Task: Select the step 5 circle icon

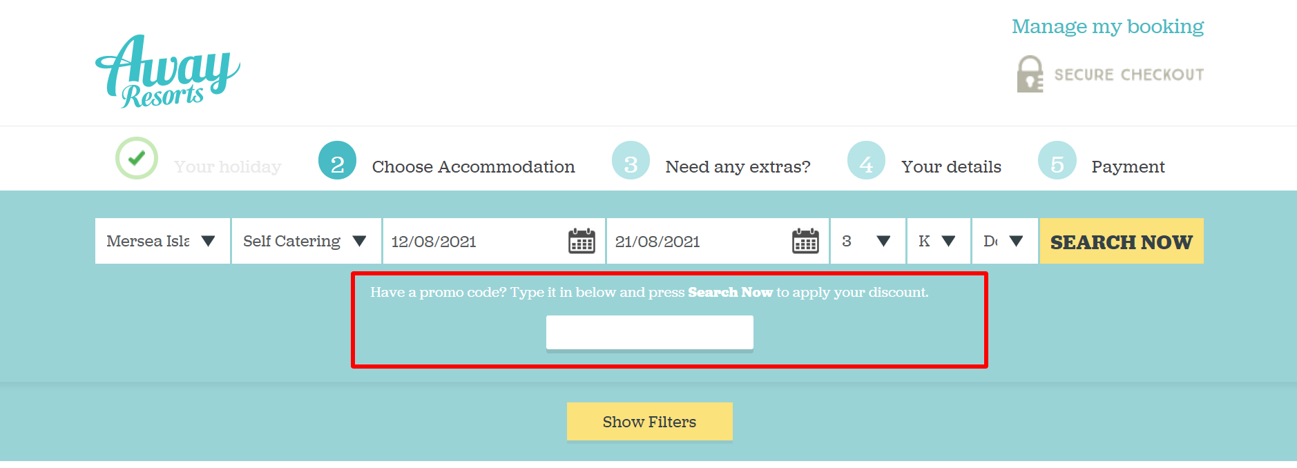Action: (x=1057, y=160)
